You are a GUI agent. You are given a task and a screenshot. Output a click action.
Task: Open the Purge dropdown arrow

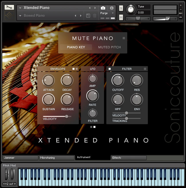coord(113,13)
